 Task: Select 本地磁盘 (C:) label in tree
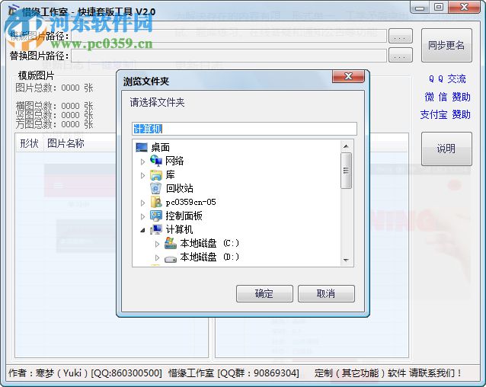[x=209, y=243]
